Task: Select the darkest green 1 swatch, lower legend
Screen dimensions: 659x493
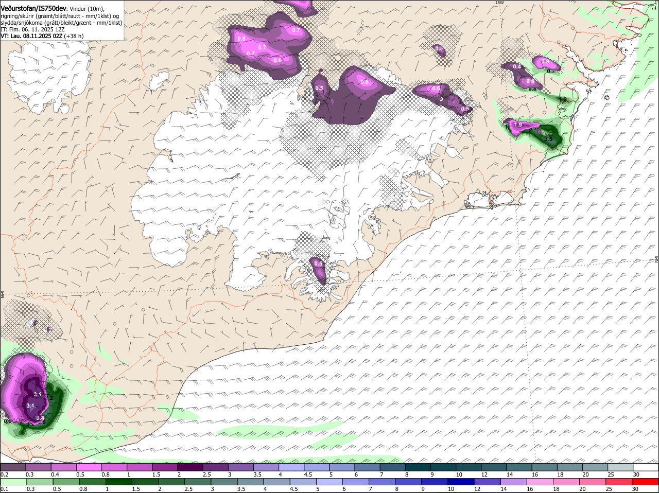Action: pyautogui.click(x=119, y=482)
